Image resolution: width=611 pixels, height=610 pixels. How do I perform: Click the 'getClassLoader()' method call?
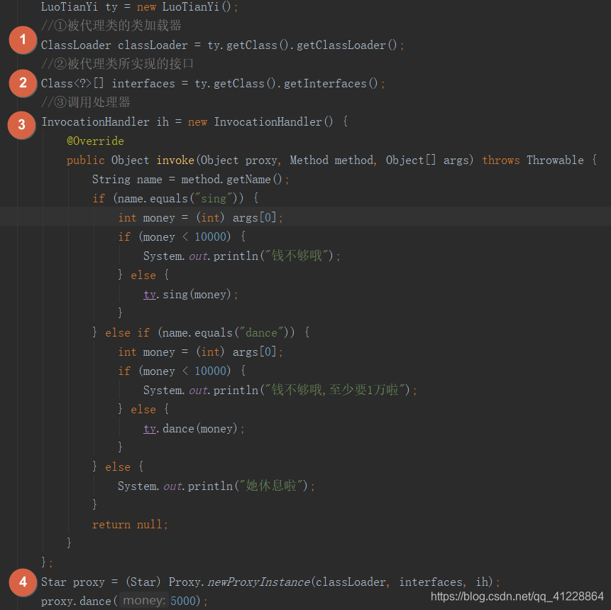[x=346, y=45]
